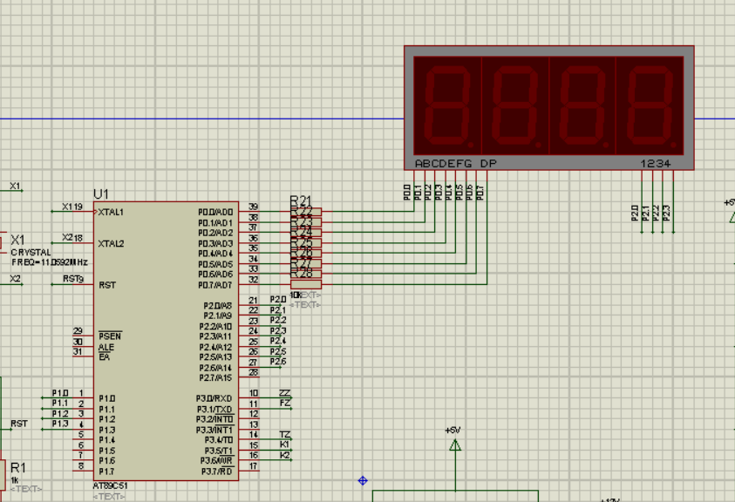The width and height of the screenshot is (735, 502).
Task: Click pin number 17 on the chip
Action: (253, 466)
